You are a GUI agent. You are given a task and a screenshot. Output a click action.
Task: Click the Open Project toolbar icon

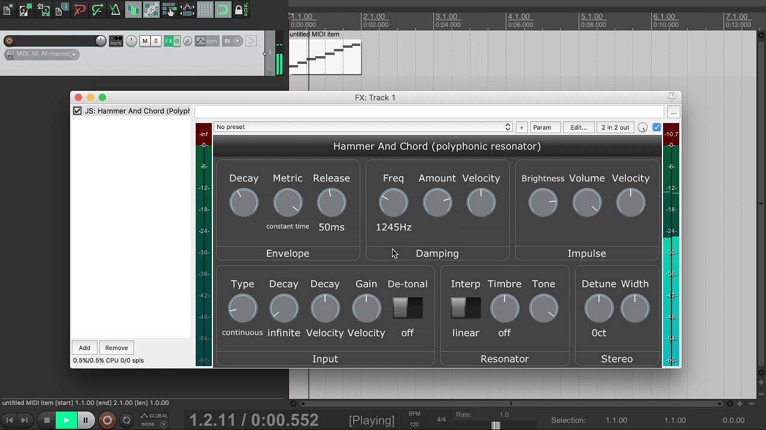click(x=26, y=10)
